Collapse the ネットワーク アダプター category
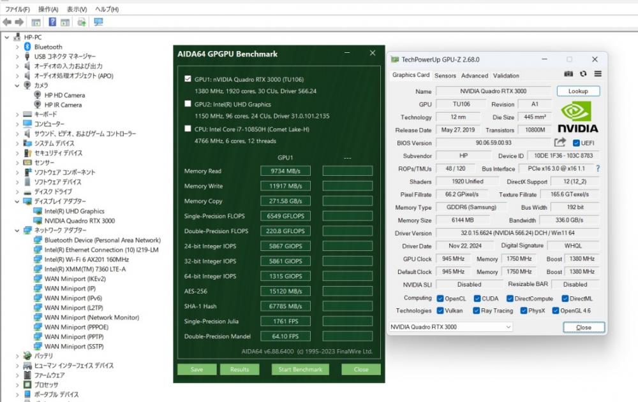 click(x=17, y=231)
